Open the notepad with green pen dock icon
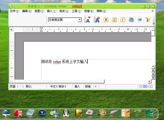This screenshot has width=164, height=120. [30, 112]
